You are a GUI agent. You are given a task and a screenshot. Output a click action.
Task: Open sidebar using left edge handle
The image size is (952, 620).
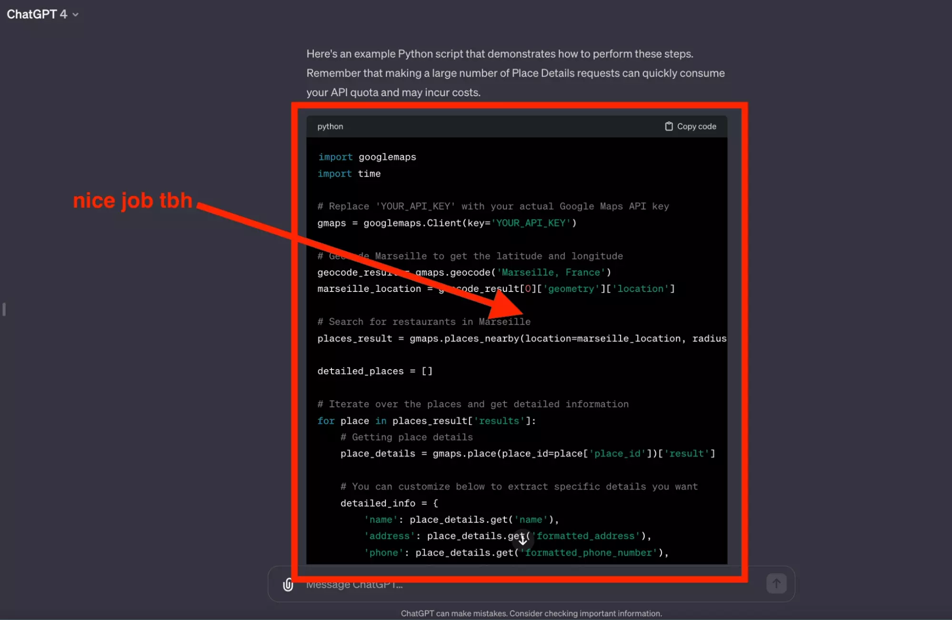click(x=4, y=310)
